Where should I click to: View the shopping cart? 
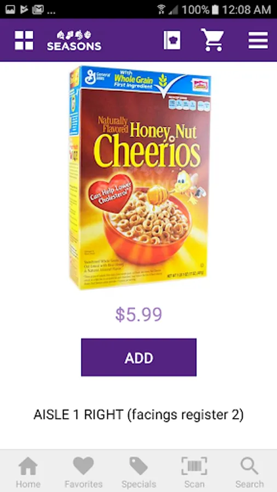(212, 40)
